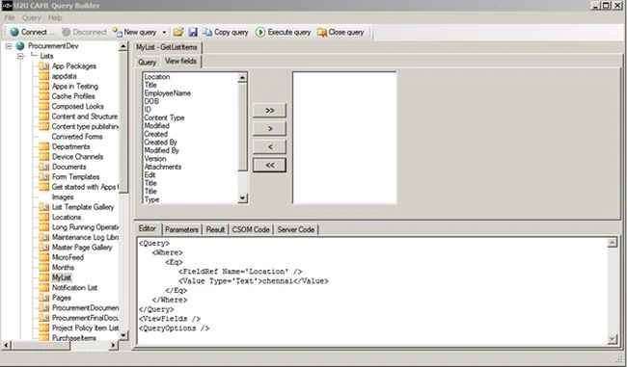This screenshot has height=367, width=627.
Task: Click the App Packages folder icon
Action: point(44,66)
